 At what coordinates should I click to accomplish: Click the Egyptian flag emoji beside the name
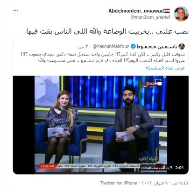(167, 11)
